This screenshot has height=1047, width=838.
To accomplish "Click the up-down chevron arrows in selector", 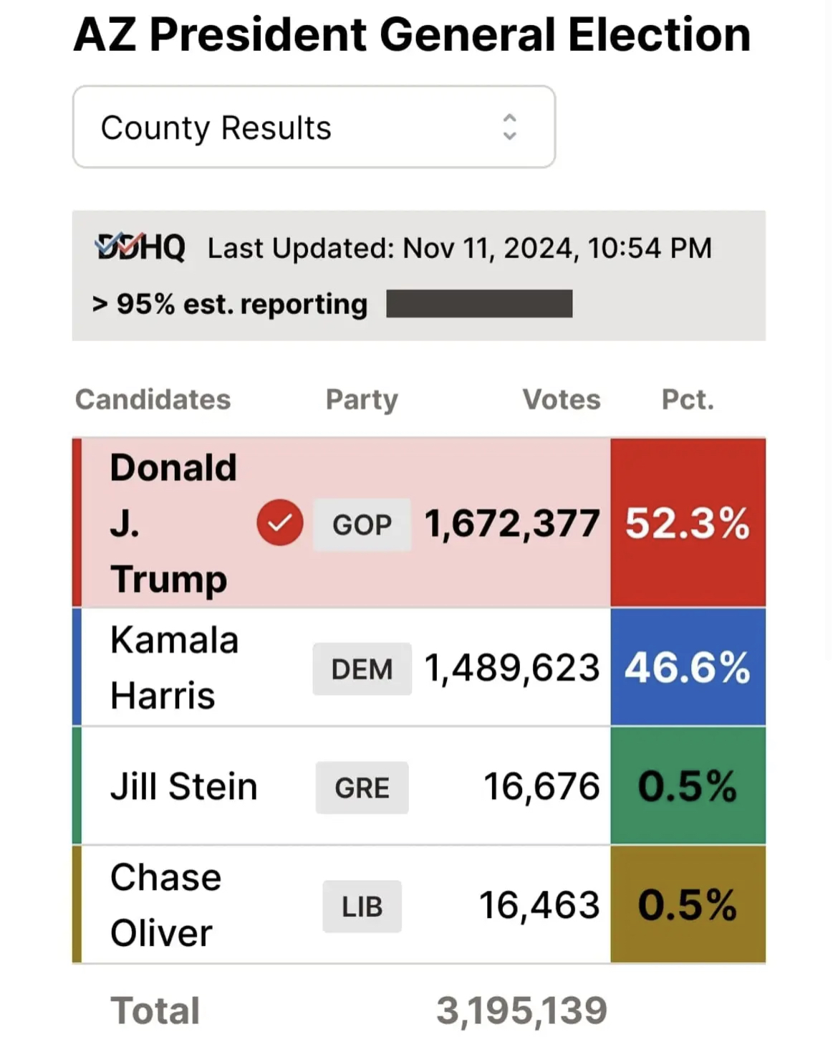I will 509,127.
